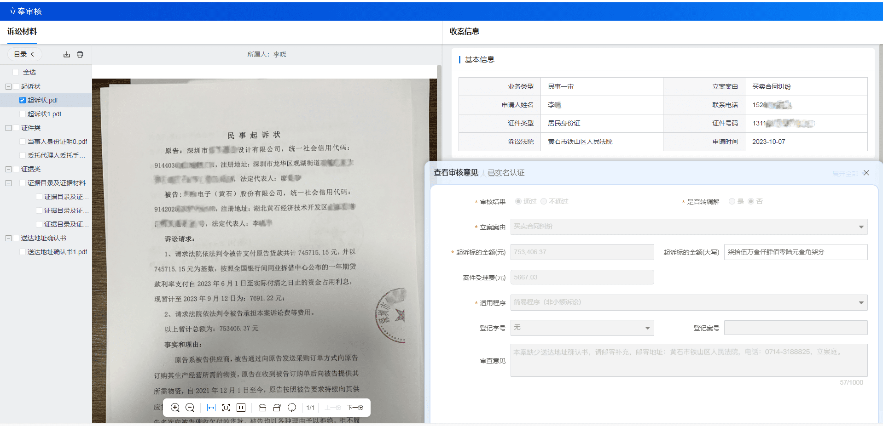
Task: Click the 起诉标的金额(大写) field
Action: 796,252
